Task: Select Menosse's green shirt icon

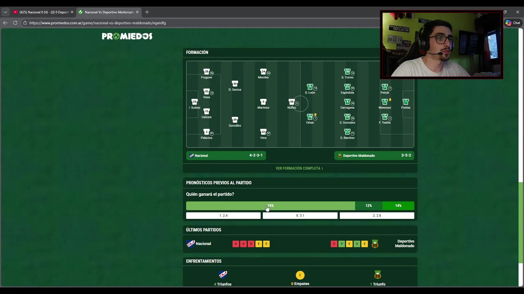Action: [385, 102]
